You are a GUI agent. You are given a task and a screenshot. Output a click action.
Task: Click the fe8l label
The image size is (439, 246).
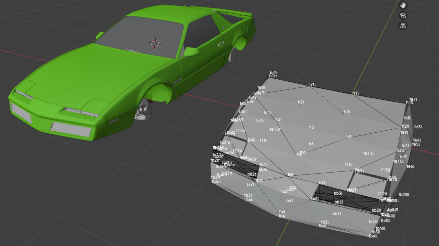[x=408, y=118]
